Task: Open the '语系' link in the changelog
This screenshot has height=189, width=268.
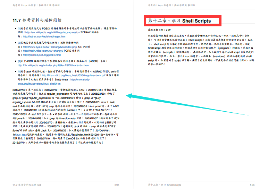Action: (x=81, y=122)
